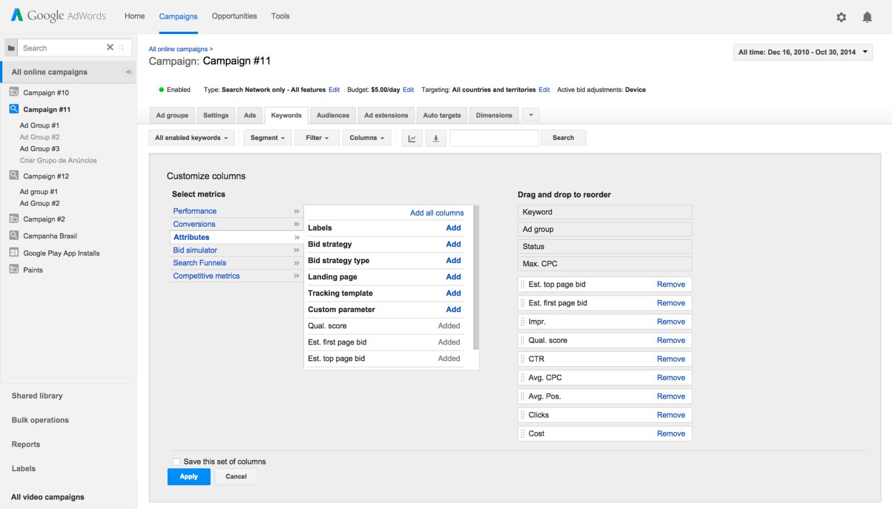Switch to the Ad groups tab
892x509 pixels.
tap(172, 115)
